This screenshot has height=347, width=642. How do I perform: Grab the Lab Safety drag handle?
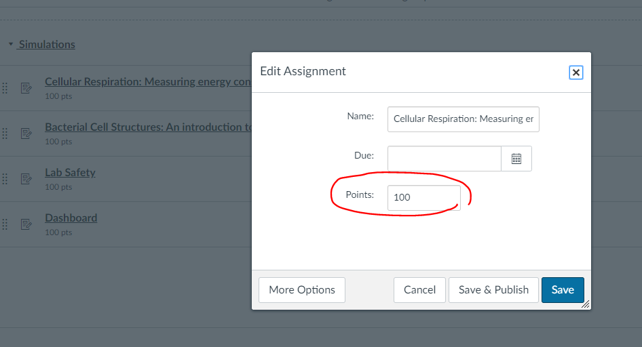[5, 179]
